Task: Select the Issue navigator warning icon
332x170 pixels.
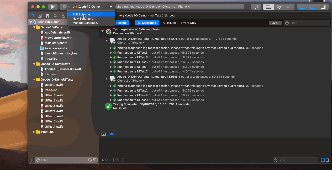Action: click(63, 16)
